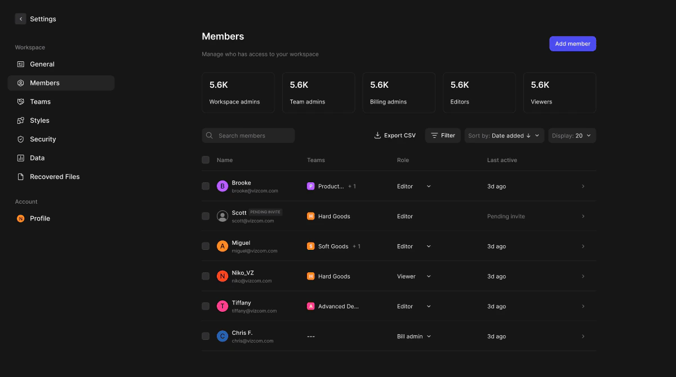Viewport: 676px width, 377px height.
Task: Check the checkbox in Brooke's row
Action: pos(205,186)
